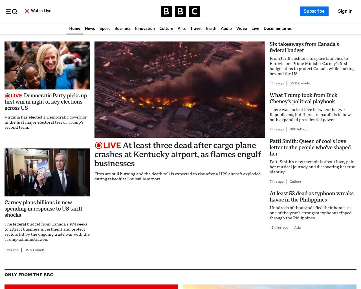Click US & Canada tag under Carney story
This screenshot has width=361, height=289.
[34, 250]
